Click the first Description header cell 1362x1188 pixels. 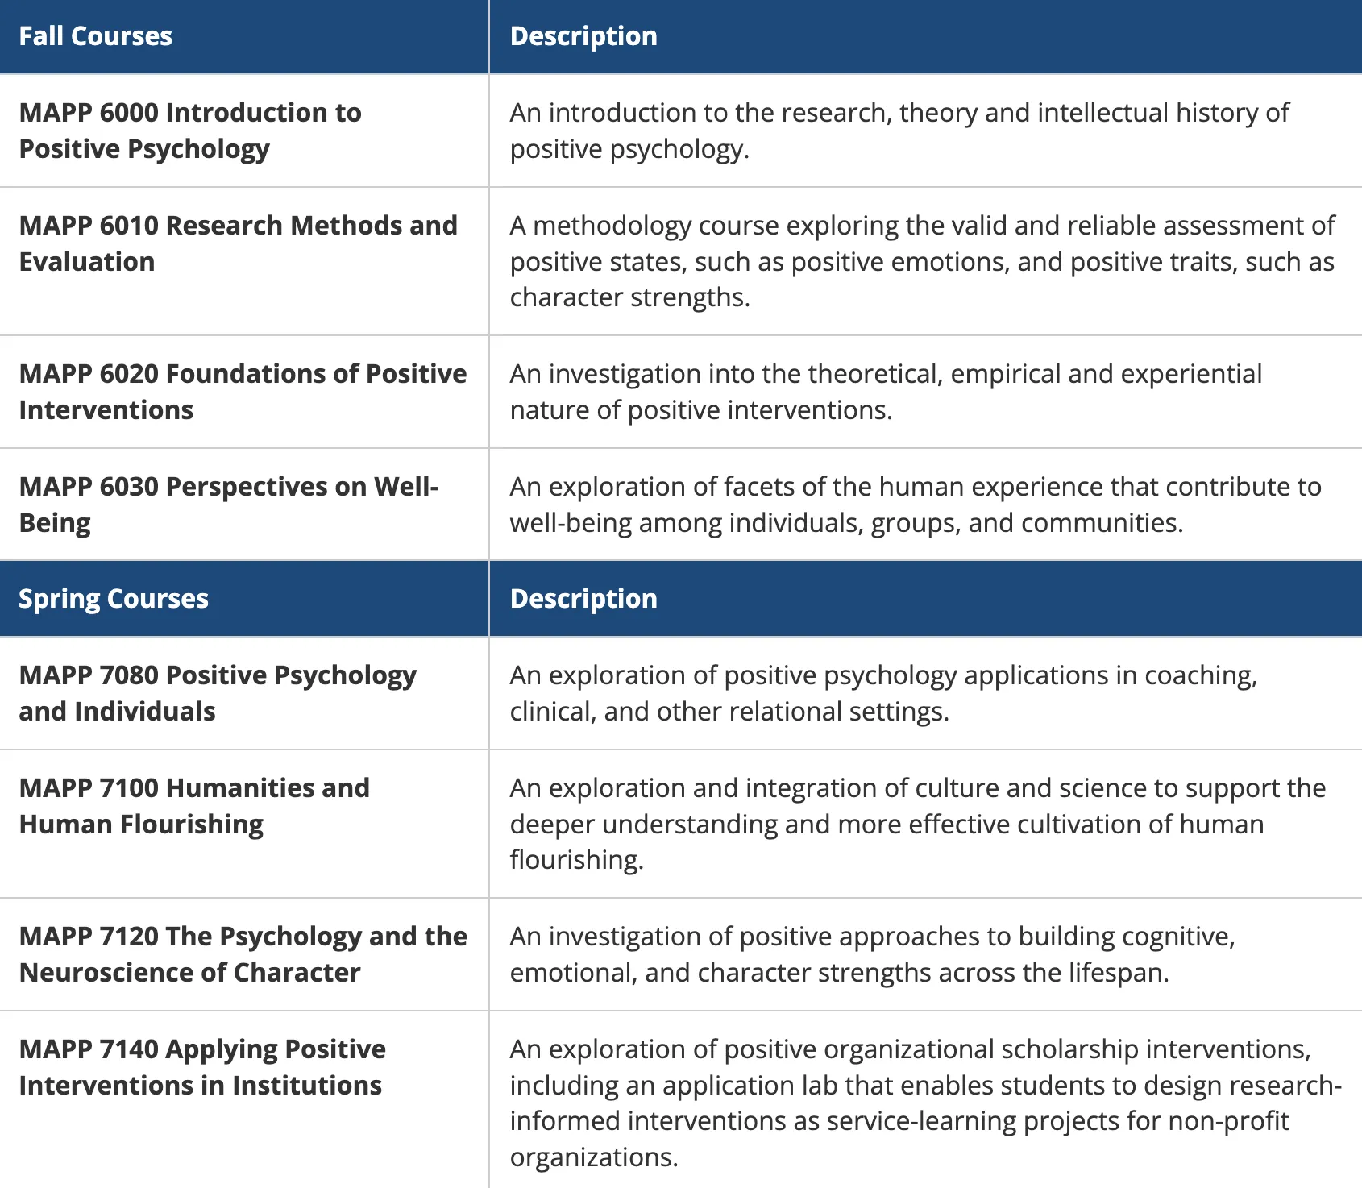(x=583, y=36)
